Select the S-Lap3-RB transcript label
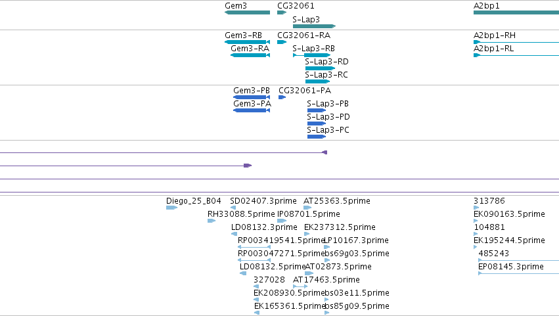The height and width of the screenshot is (316, 559). point(314,49)
